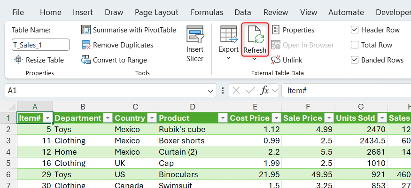The width and height of the screenshot is (411, 188).
Task: Select column B header
Action: (x=83, y=107)
